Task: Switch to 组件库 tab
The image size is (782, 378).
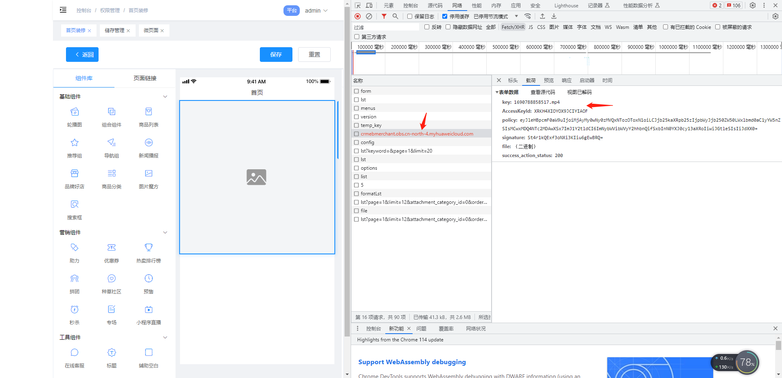Action: (84, 78)
